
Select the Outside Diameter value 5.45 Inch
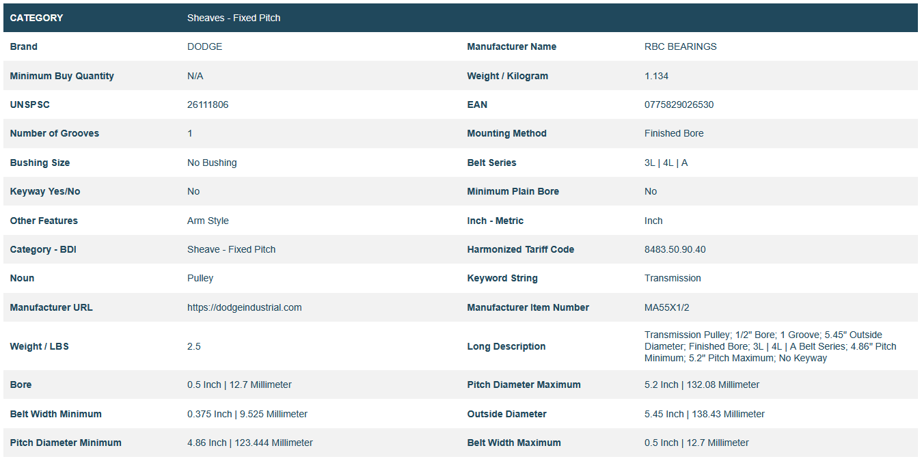pyautogui.click(x=704, y=414)
